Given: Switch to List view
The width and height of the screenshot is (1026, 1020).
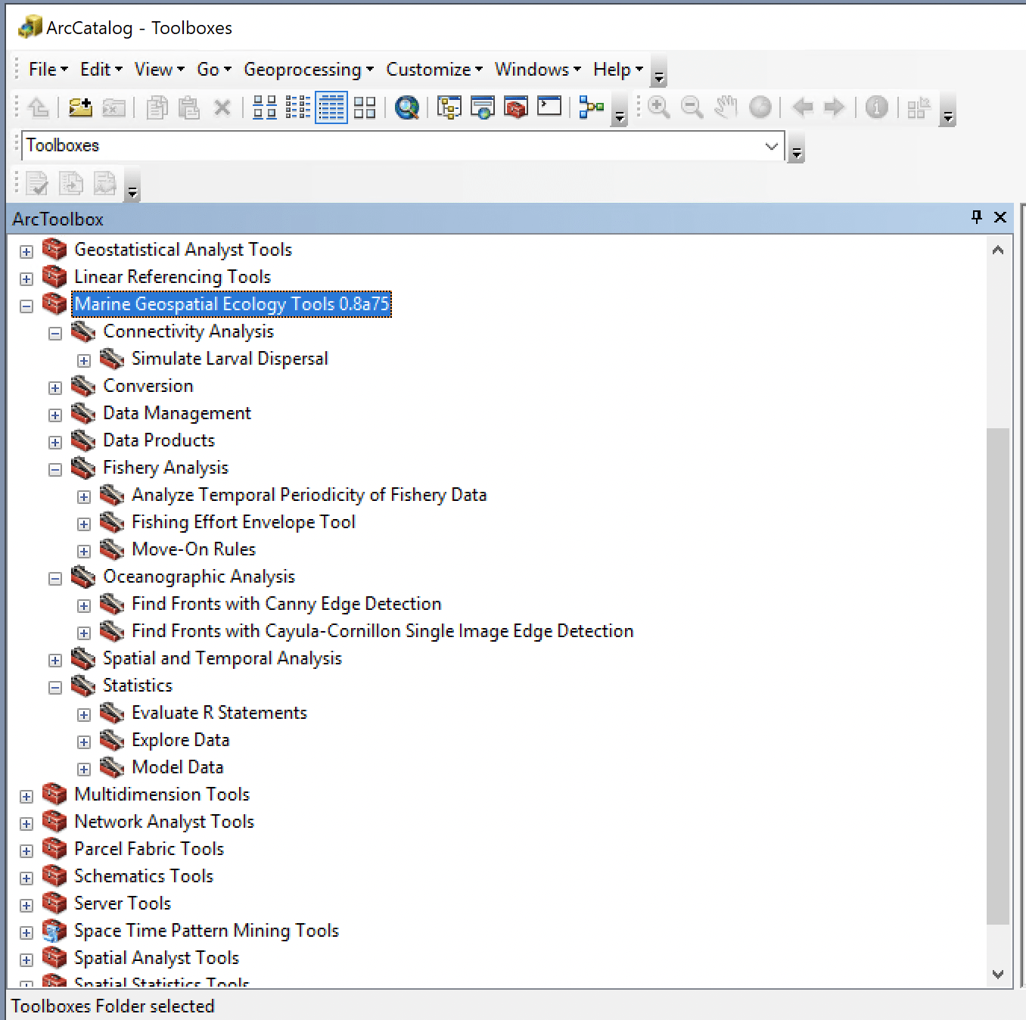Looking at the screenshot, I should 298,107.
